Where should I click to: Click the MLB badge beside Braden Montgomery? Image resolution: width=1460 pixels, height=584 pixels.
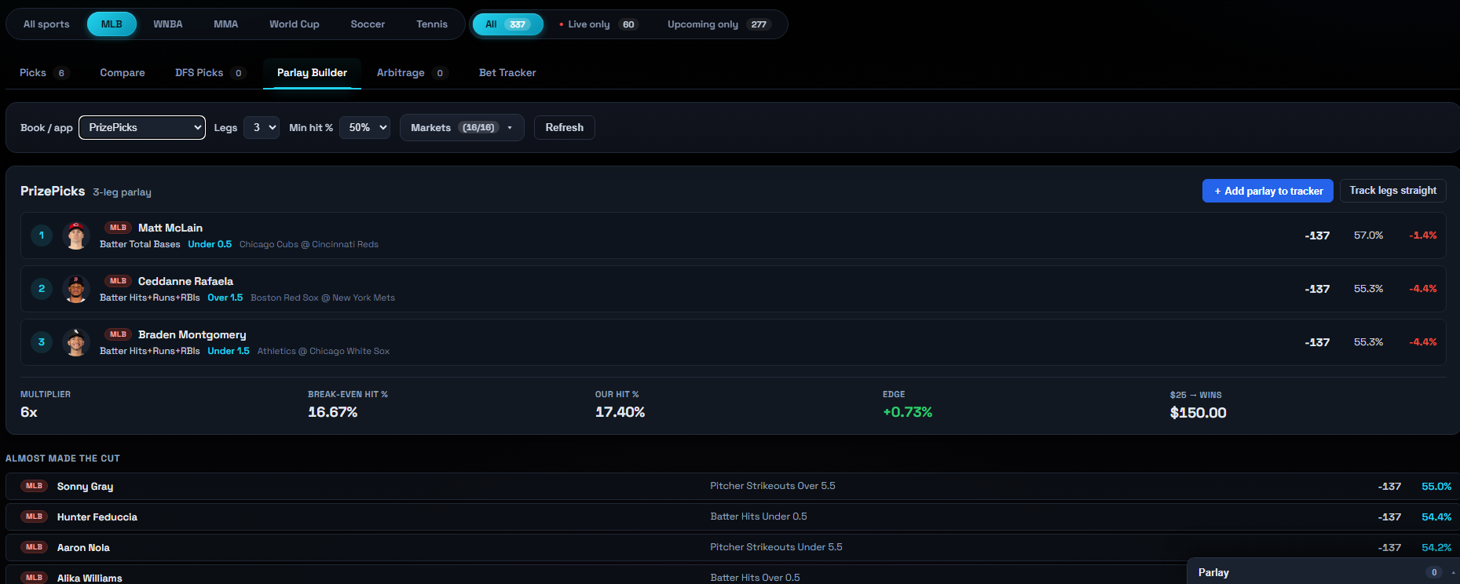[x=118, y=334]
